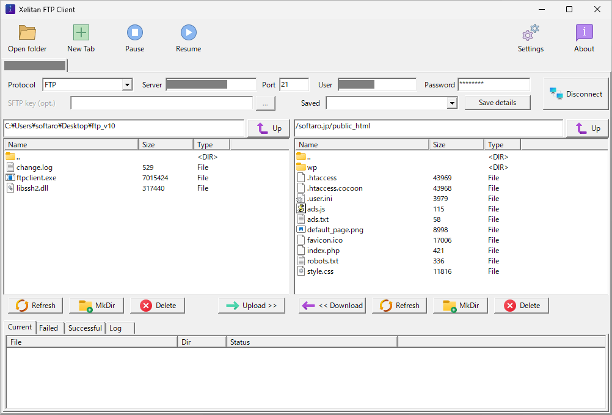612x415 pixels.
Task: Click the File column header in transfers
Action: pos(92,342)
